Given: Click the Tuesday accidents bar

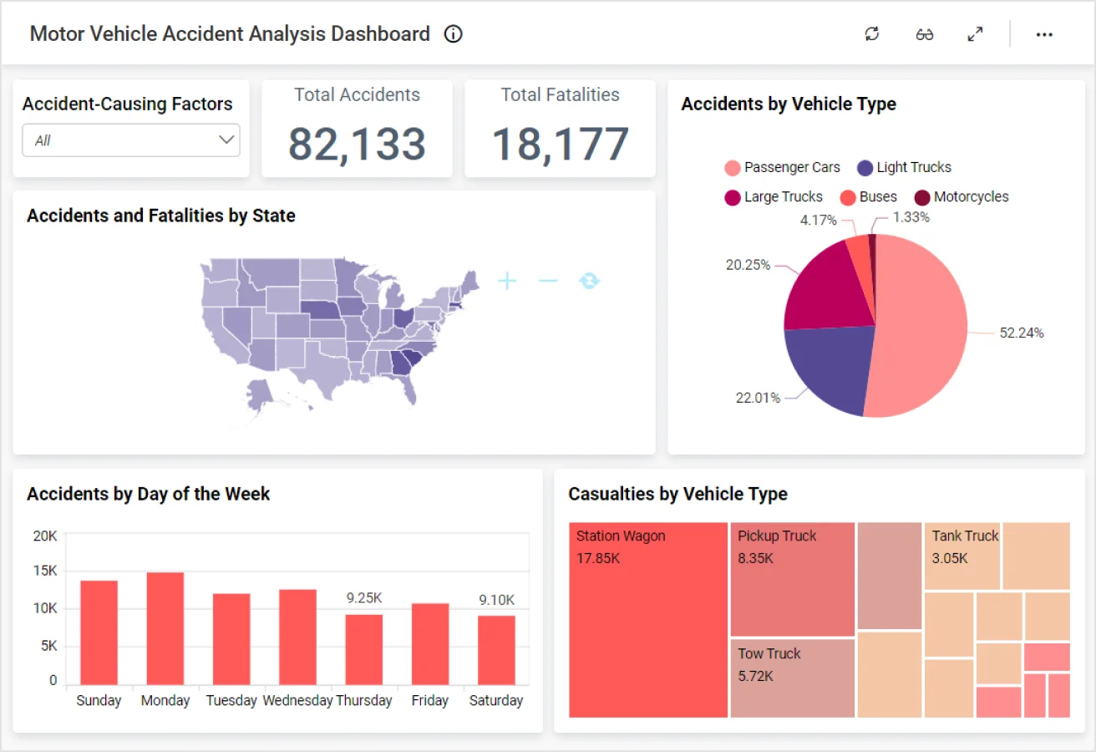Looking at the screenshot, I should click(x=231, y=639).
